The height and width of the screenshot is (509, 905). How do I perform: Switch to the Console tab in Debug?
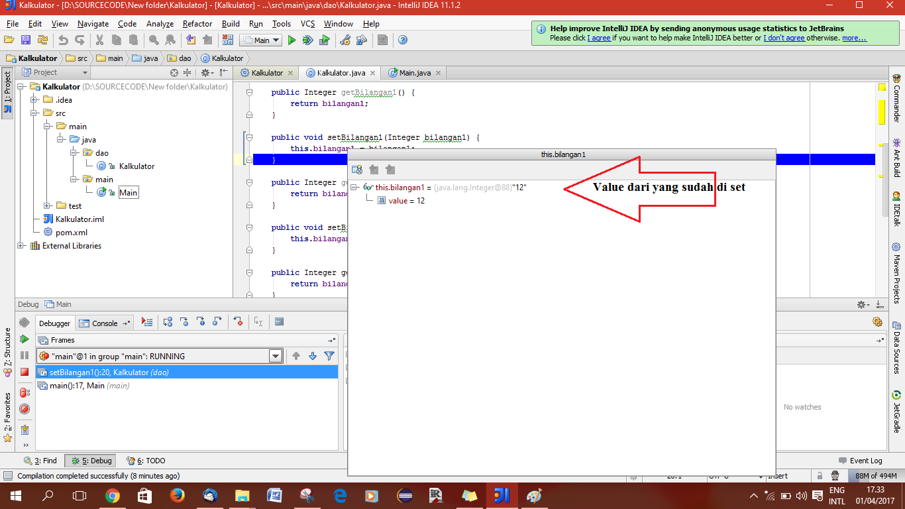point(104,323)
